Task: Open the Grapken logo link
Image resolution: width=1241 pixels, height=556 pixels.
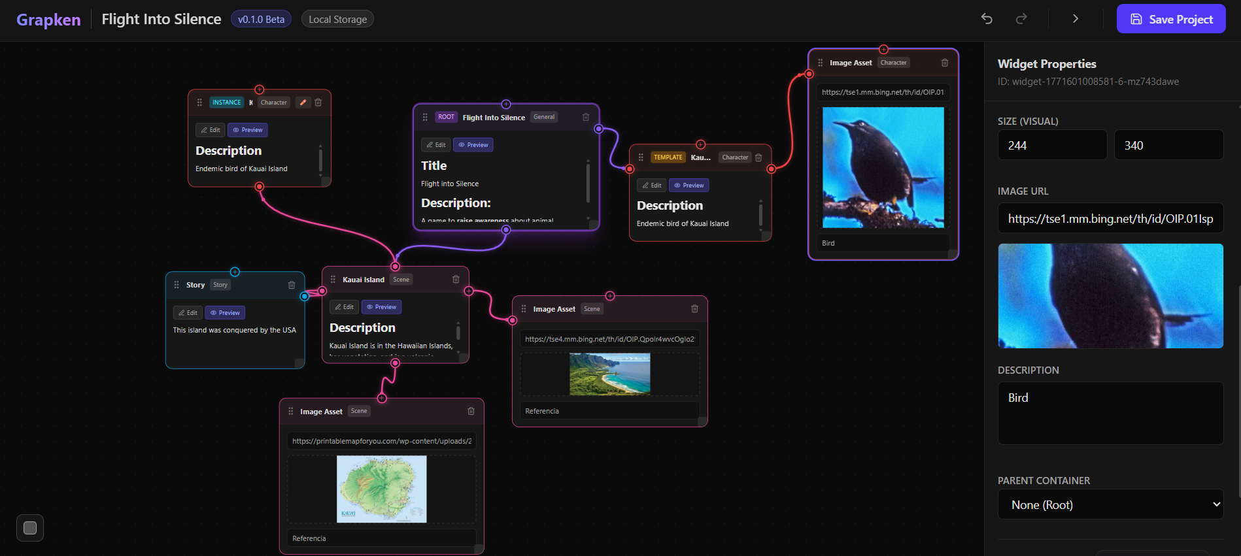Action: pos(48,20)
